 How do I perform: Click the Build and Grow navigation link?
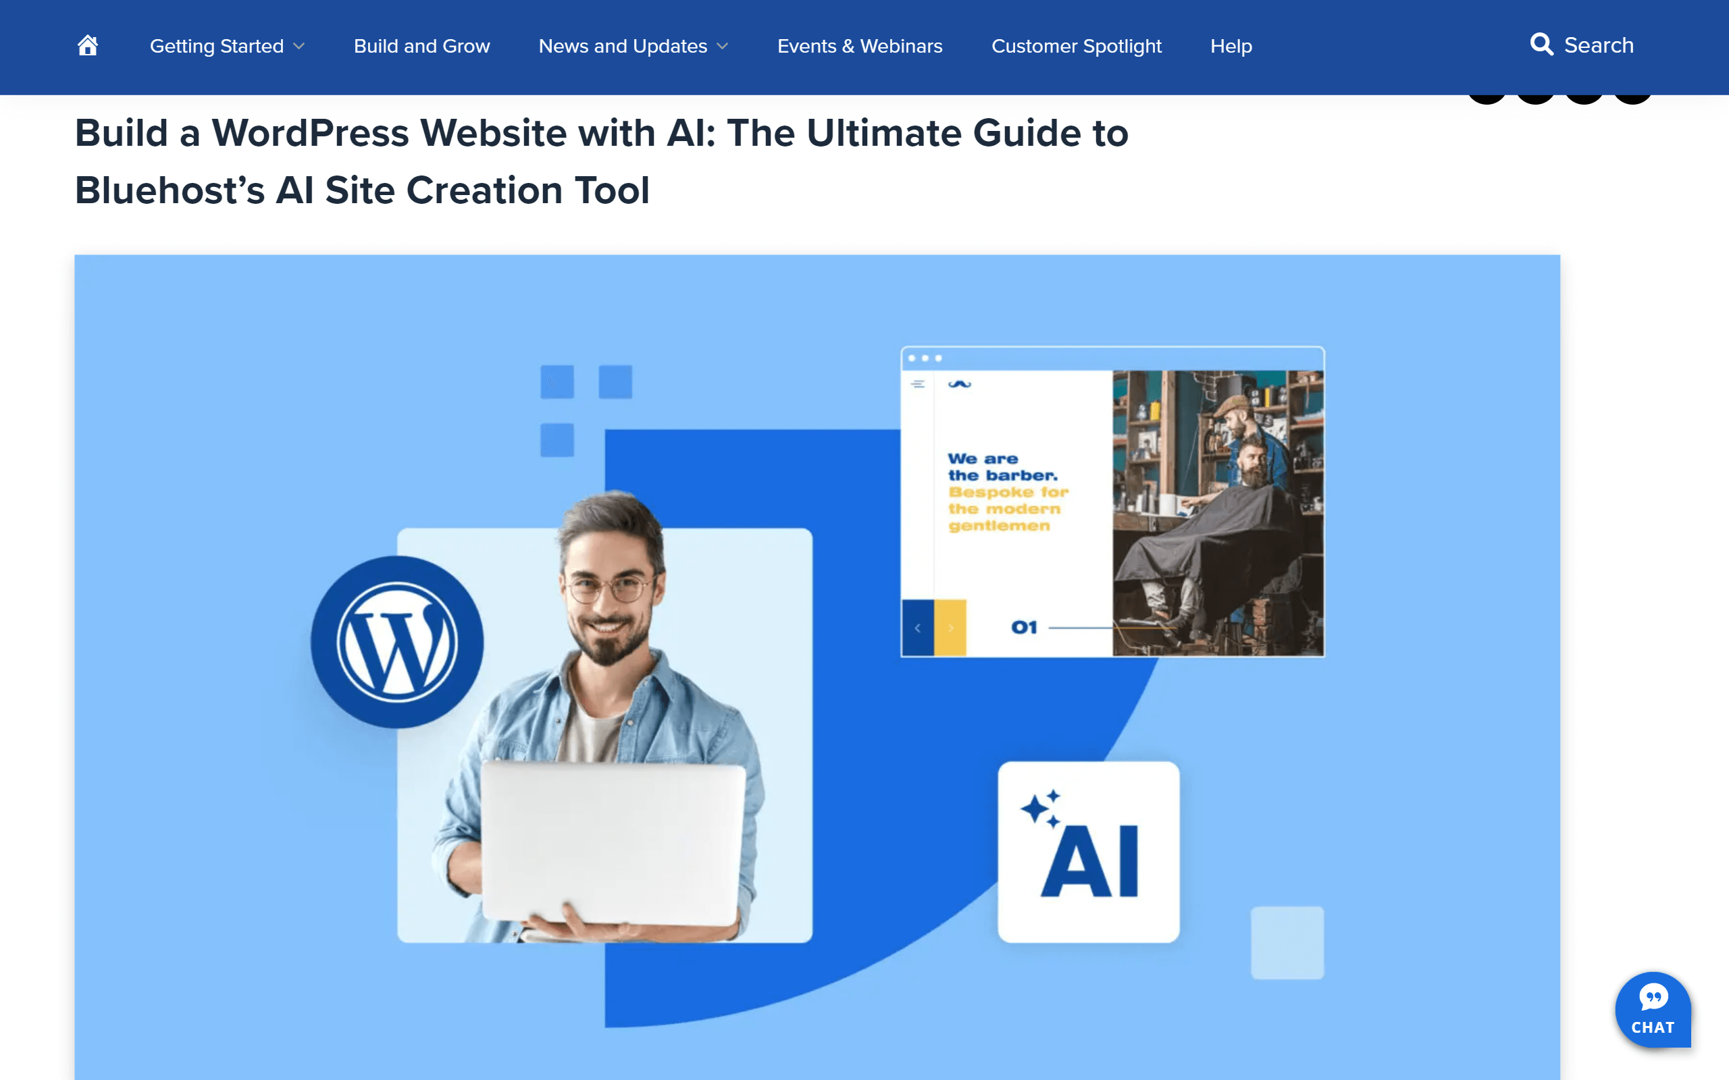pyautogui.click(x=421, y=46)
